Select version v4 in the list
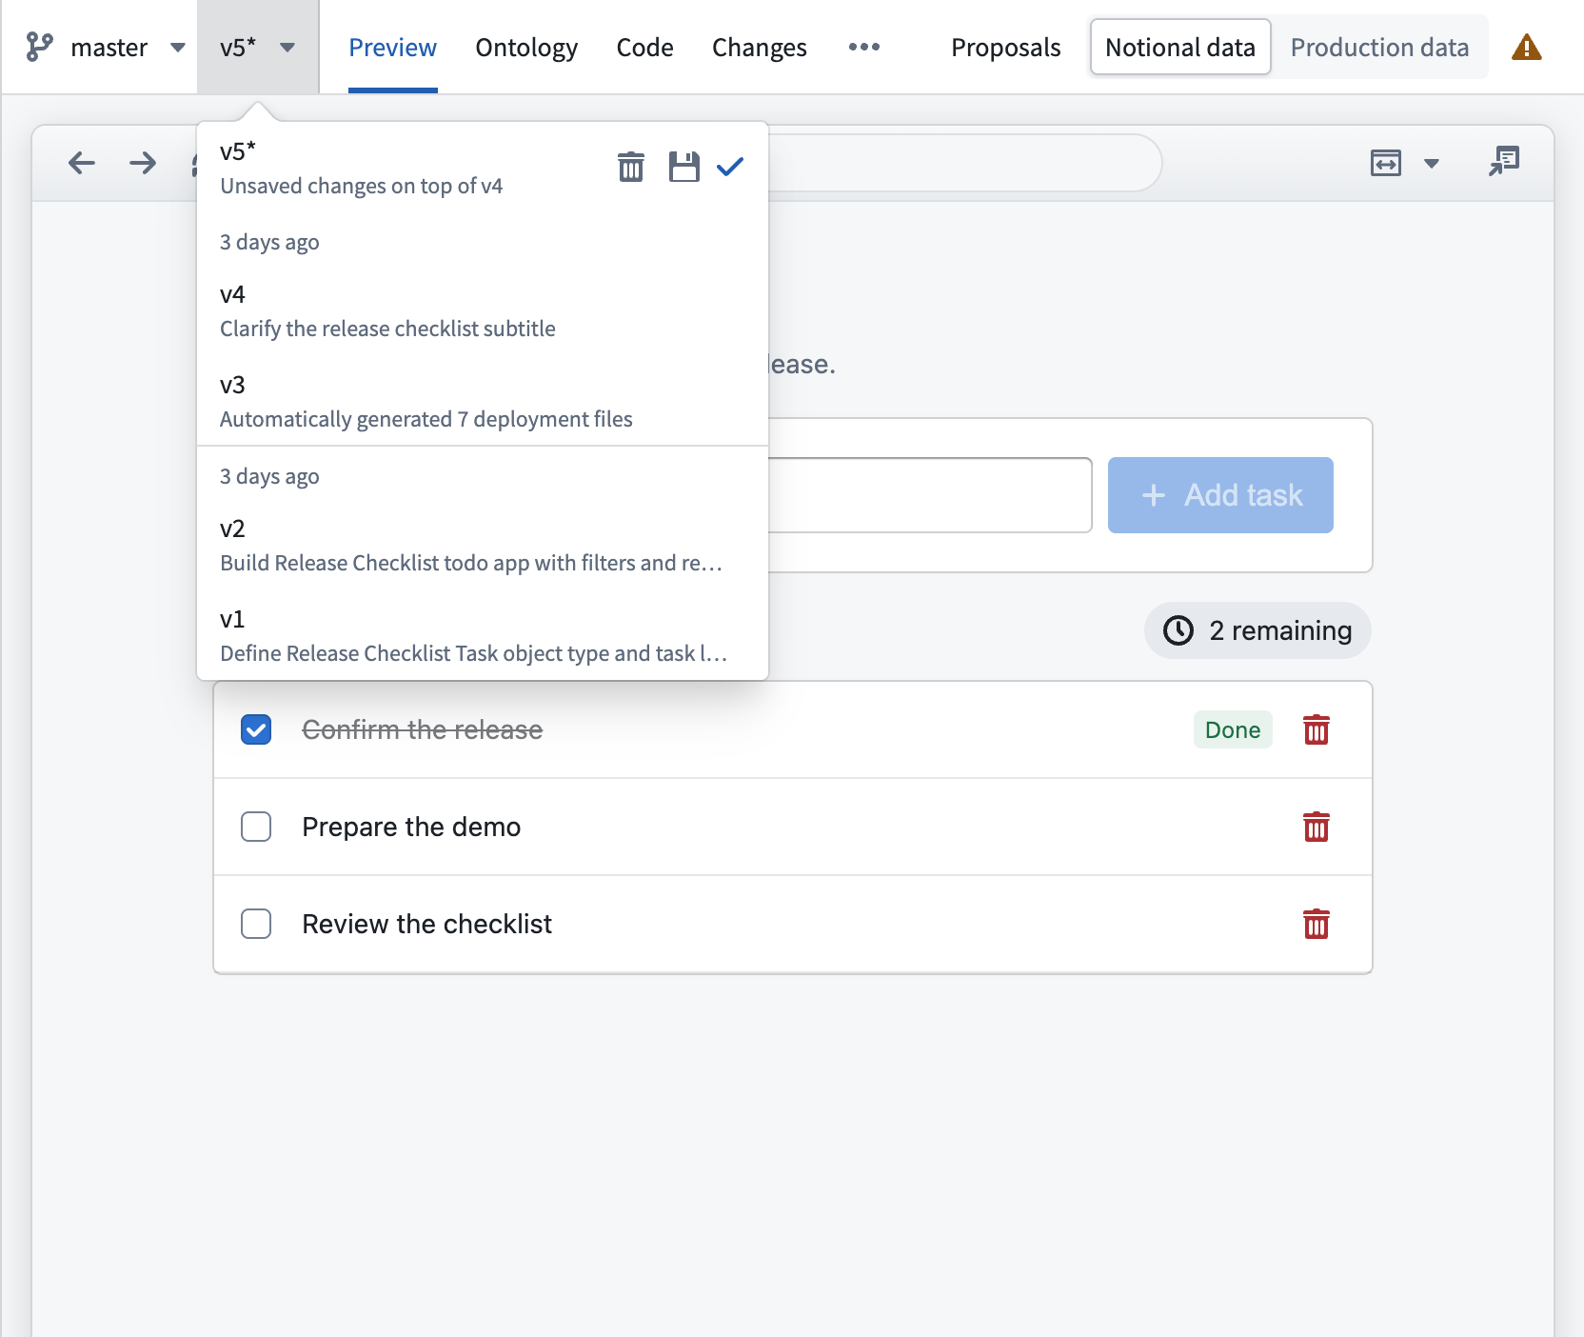 (483, 310)
